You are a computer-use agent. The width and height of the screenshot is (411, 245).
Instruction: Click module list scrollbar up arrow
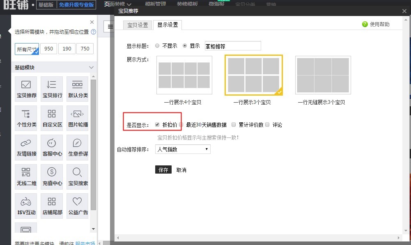93,76
